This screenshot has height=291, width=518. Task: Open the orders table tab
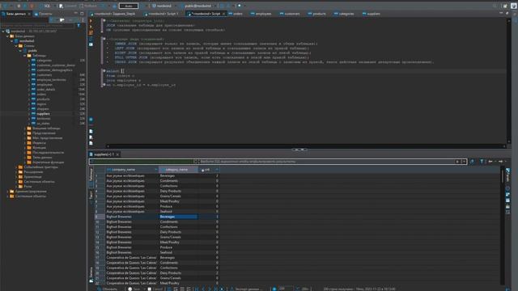point(236,14)
